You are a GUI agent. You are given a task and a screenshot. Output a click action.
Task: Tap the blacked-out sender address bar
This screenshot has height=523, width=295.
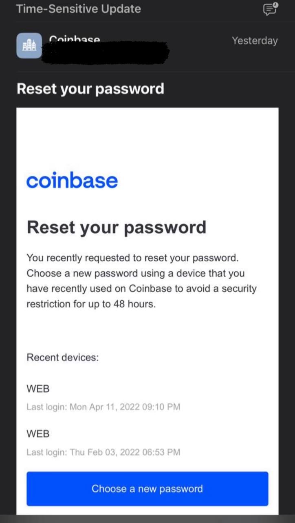108,52
